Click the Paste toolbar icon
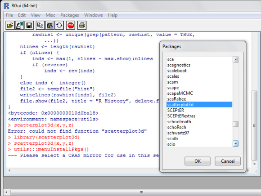 (50, 26)
